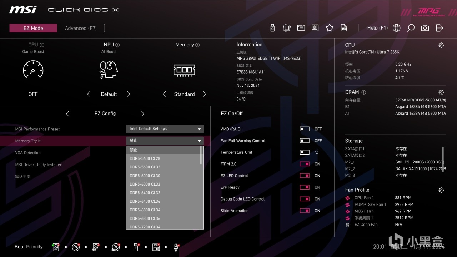The width and height of the screenshot is (457, 257).
Task: Click right arrow beside Memory Standard
Action: coord(205,94)
